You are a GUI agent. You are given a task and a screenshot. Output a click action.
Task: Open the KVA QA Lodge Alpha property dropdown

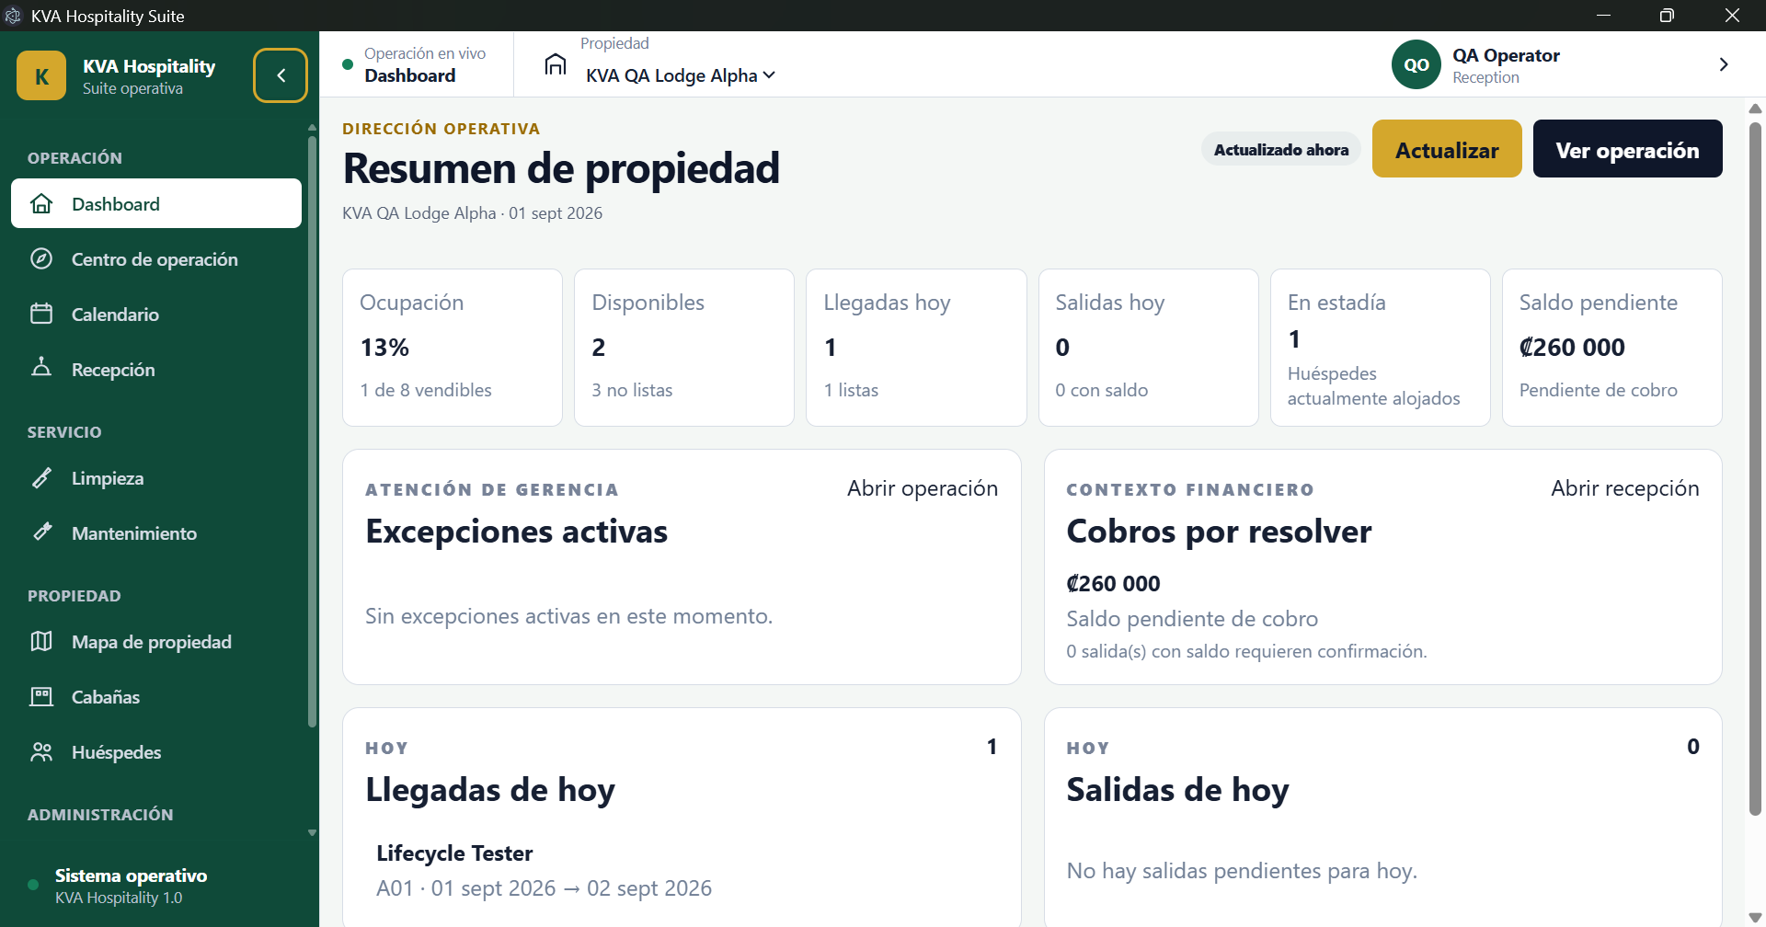pyautogui.click(x=681, y=75)
